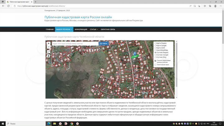Click the РУС language indicator
The image size is (224, 126).
pos(208,124)
